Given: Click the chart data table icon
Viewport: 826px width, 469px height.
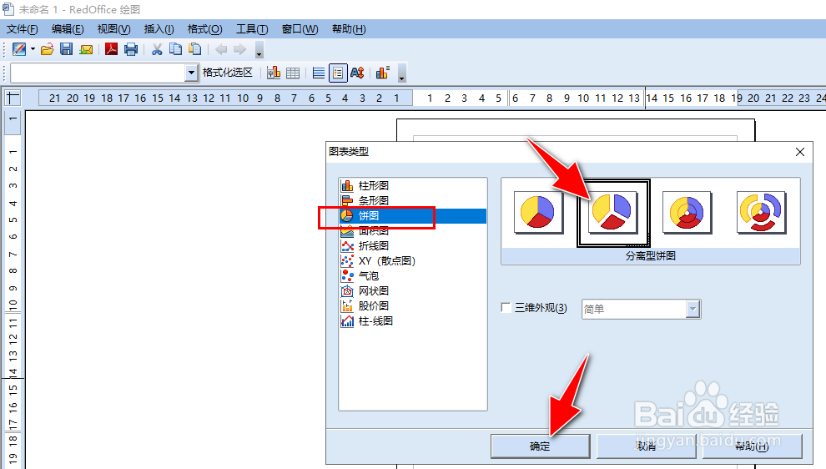Looking at the screenshot, I should coord(293,73).
